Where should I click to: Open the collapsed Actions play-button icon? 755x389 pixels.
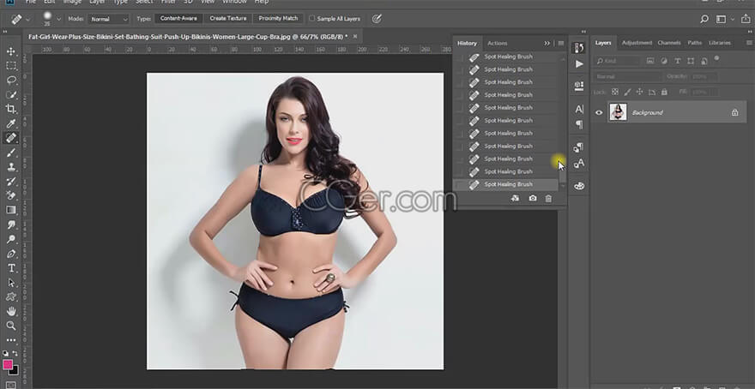579,64
